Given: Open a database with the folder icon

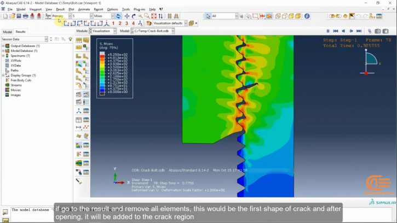Looking at the screenshot, I should click(12, 16).
